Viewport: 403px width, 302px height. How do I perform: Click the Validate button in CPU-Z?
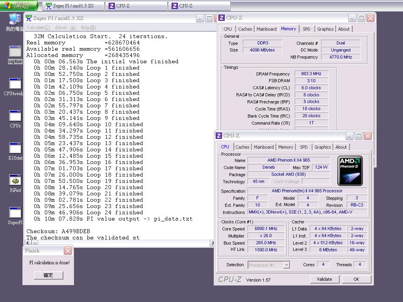pos(324,279)
